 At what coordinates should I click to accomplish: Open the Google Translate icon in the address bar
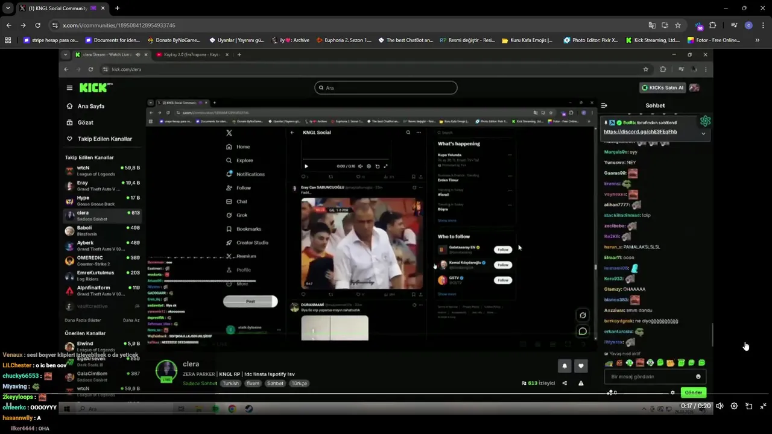coord(652,25)
